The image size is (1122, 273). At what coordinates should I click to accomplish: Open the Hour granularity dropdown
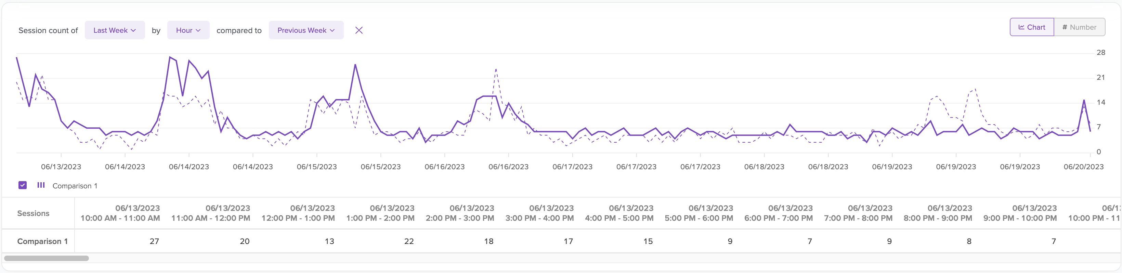click(188, 30)
